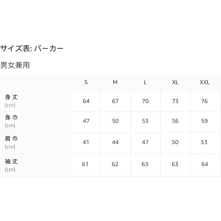Click the XL size column header
Screen dimensions: 221x221
click(x=175, y=82)
